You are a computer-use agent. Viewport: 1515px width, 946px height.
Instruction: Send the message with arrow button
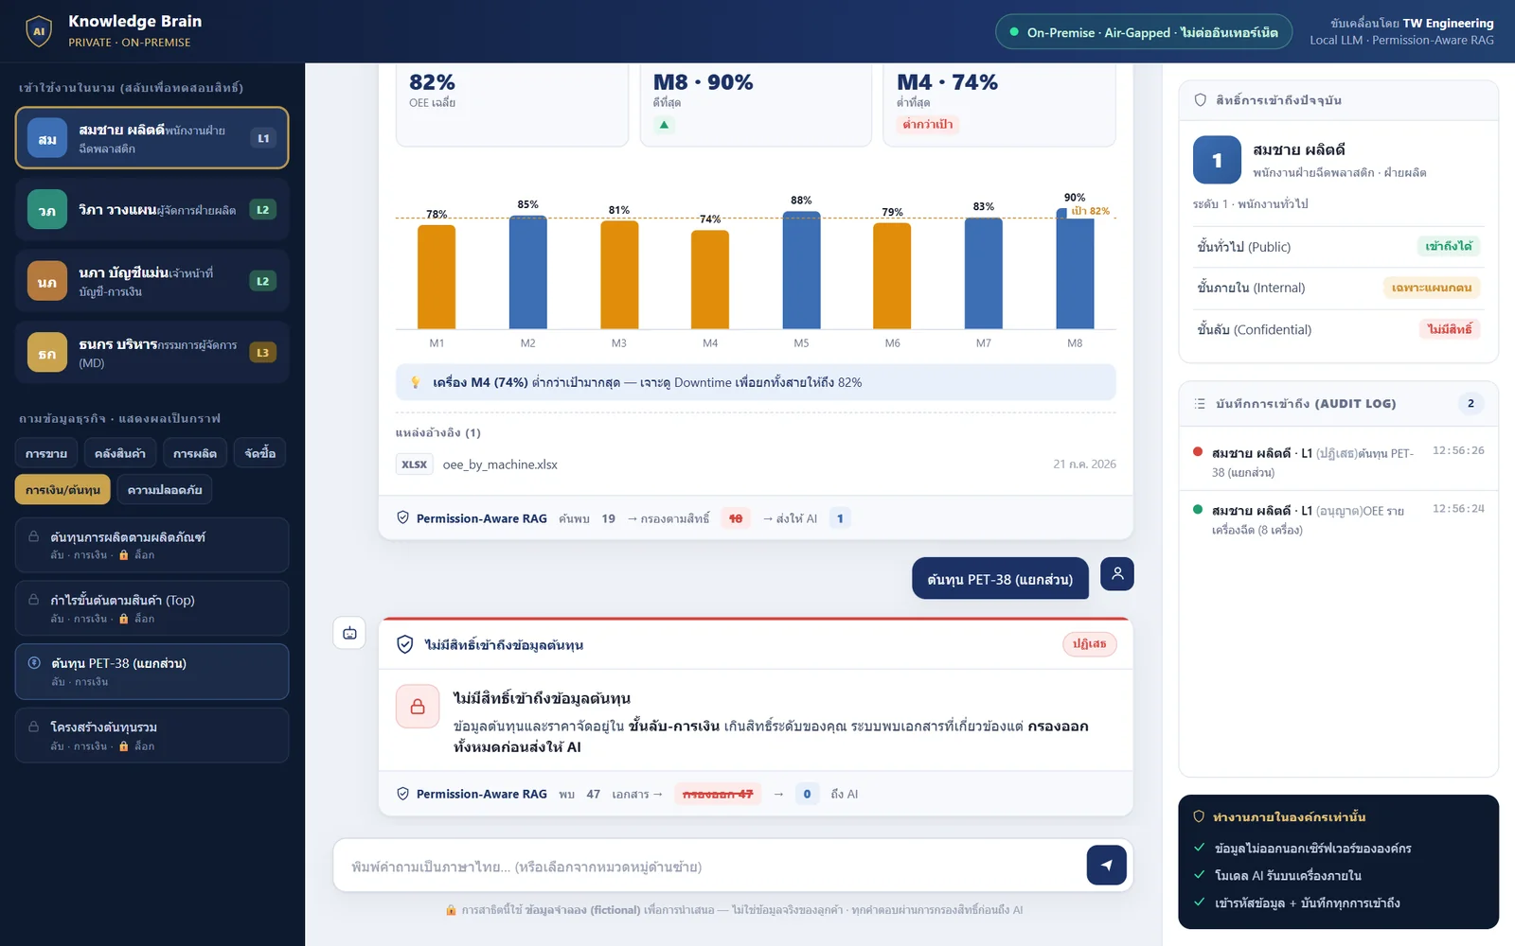[1106, 865]
